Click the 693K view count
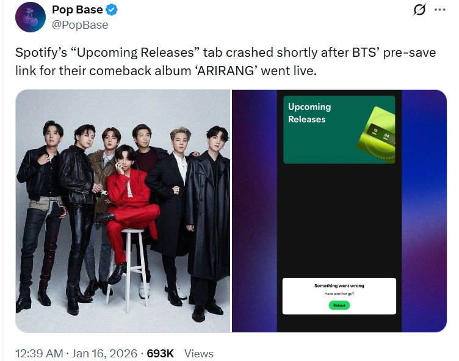 coord(161,354)
